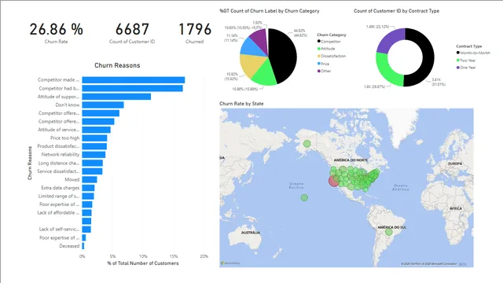Click the Alaska bubble on the map
This screenshot has width=503, height=283.
coord(307,144)
